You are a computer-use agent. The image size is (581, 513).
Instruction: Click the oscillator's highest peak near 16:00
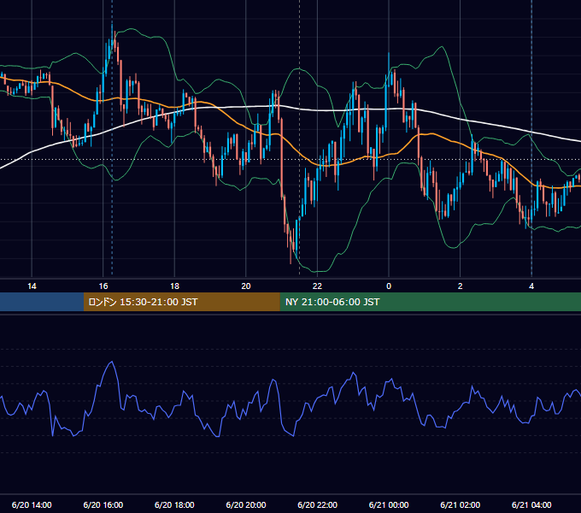pyautogui.click(x=112, y=362)
